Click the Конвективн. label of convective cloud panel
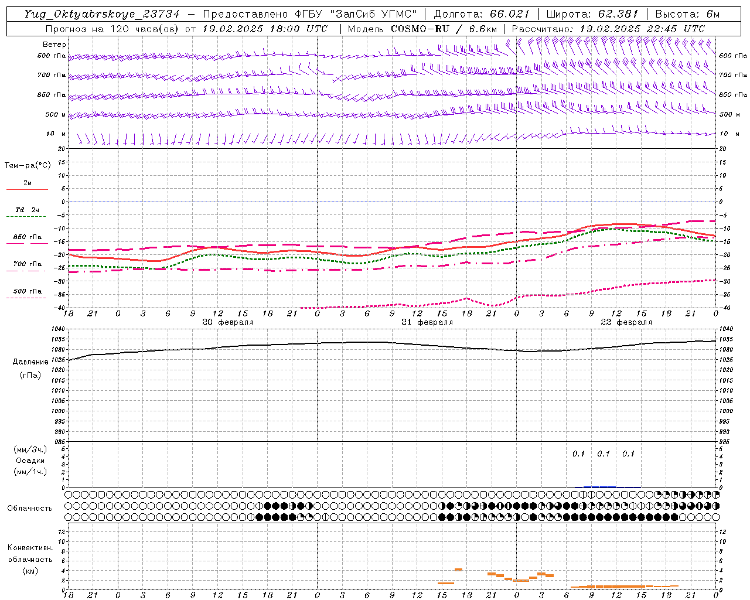Viewport: 750px width, 600px height. (30, 548)
